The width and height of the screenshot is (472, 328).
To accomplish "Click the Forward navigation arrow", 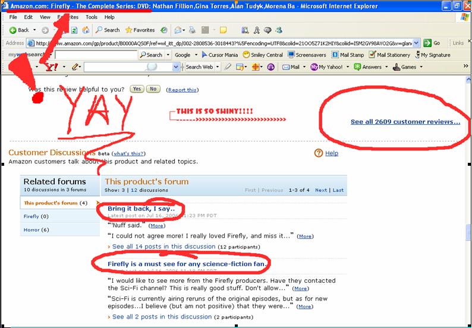I will [45, 30].
